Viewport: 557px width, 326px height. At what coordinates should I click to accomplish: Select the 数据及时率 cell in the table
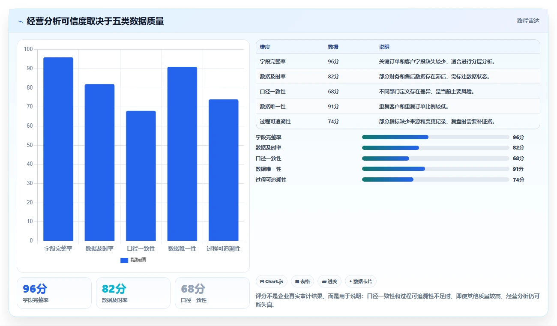273,77
